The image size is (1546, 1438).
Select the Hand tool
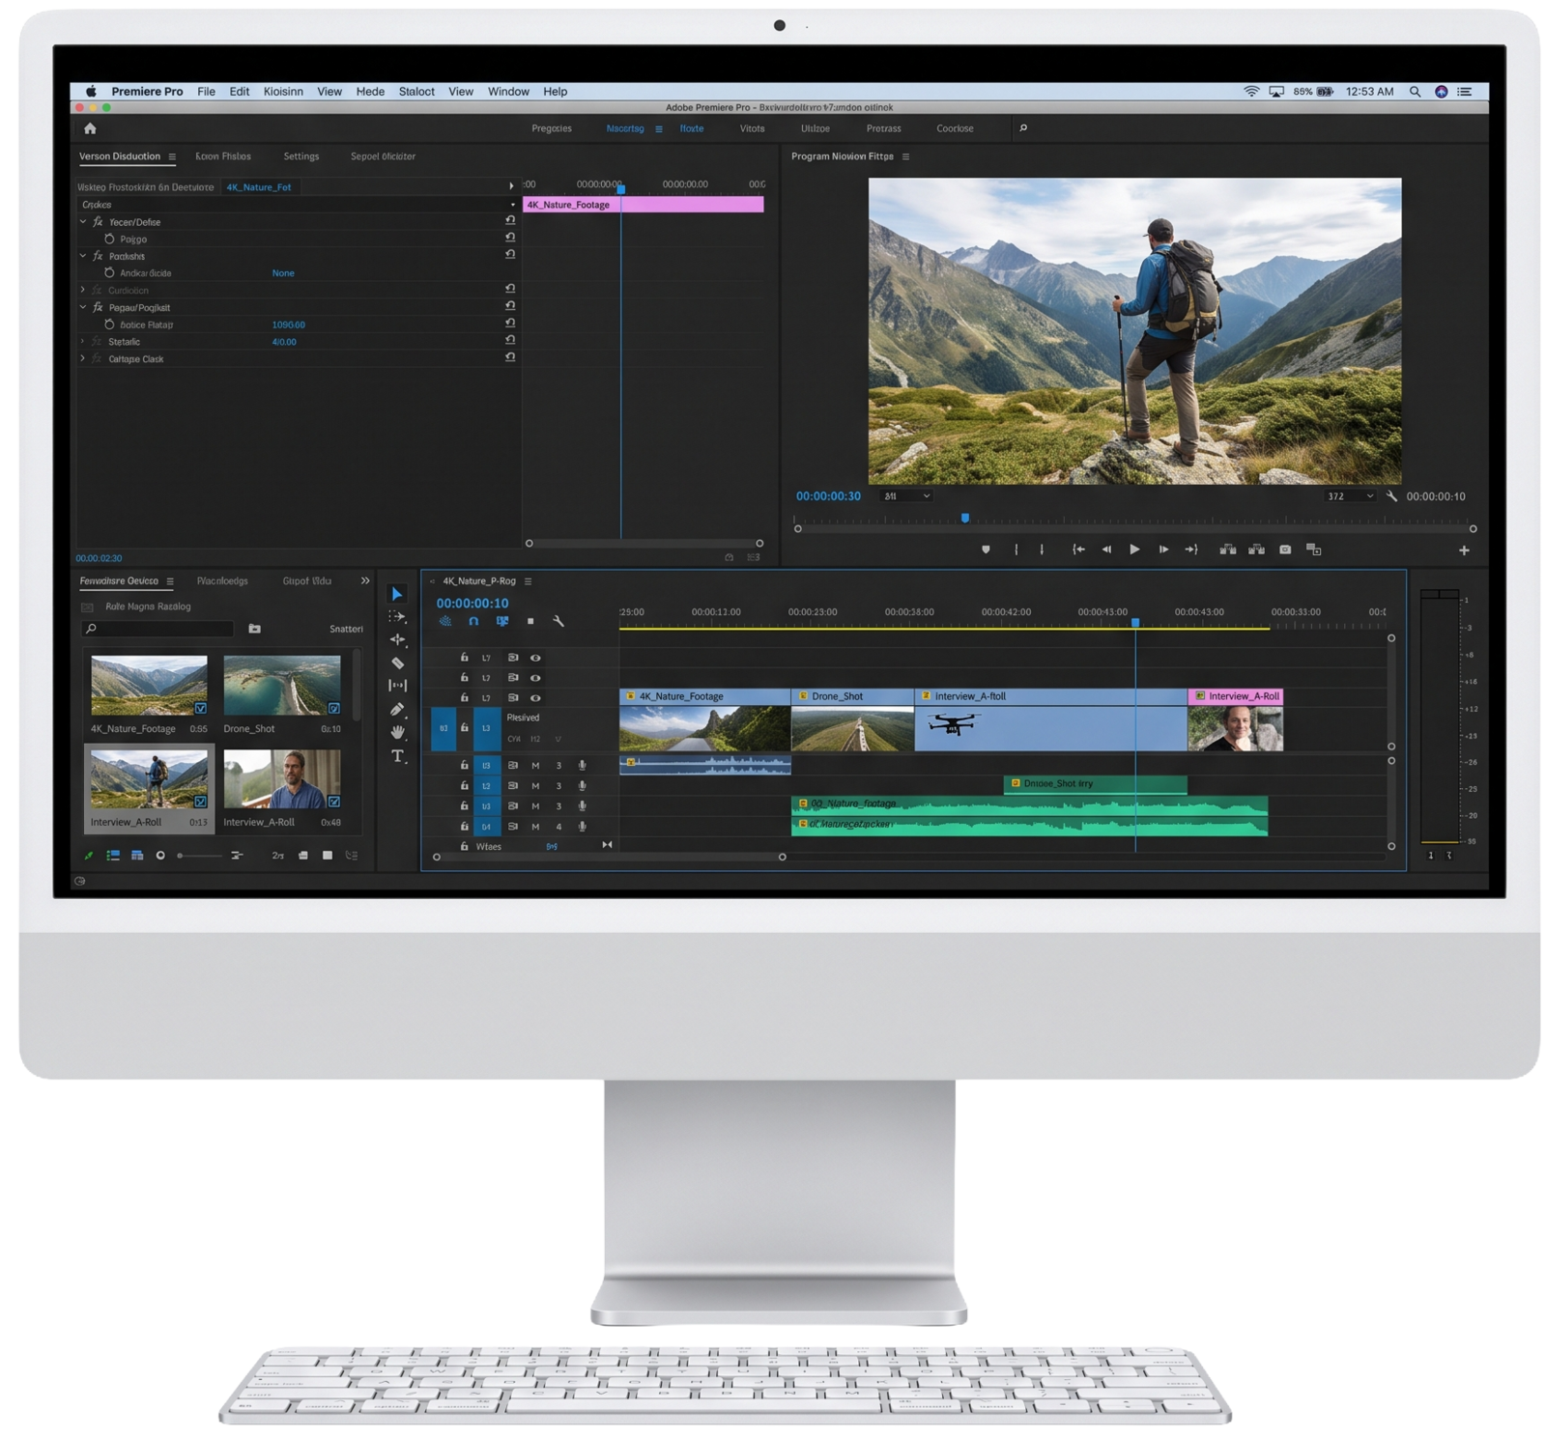tap(397, 732)
